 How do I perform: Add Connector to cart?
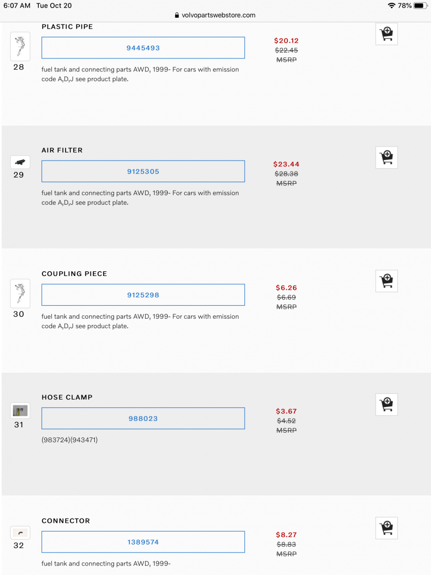(386, 528)
